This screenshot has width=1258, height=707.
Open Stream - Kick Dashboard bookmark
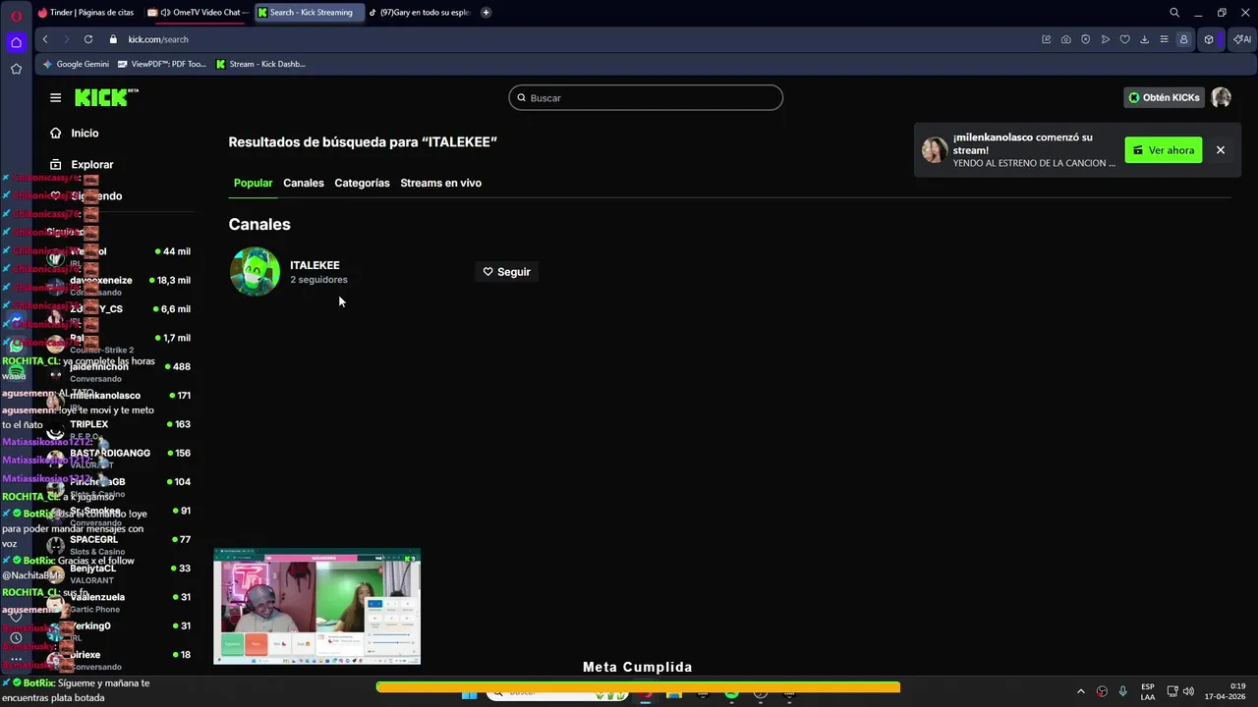(260, 64)
